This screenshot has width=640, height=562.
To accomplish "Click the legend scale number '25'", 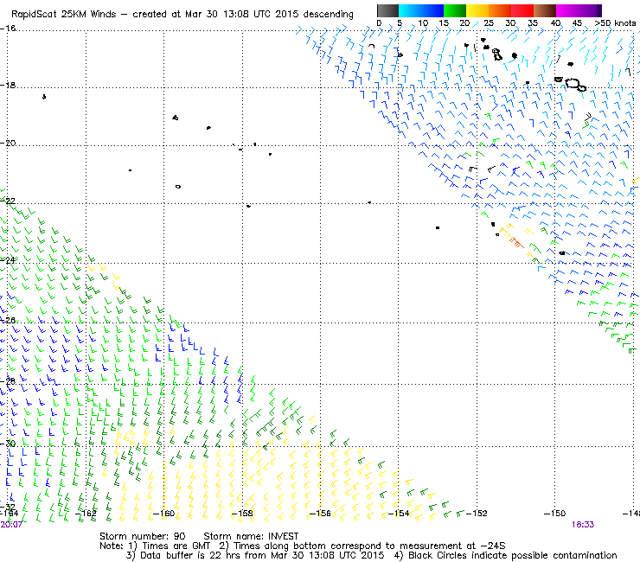I will coord(489,23).
